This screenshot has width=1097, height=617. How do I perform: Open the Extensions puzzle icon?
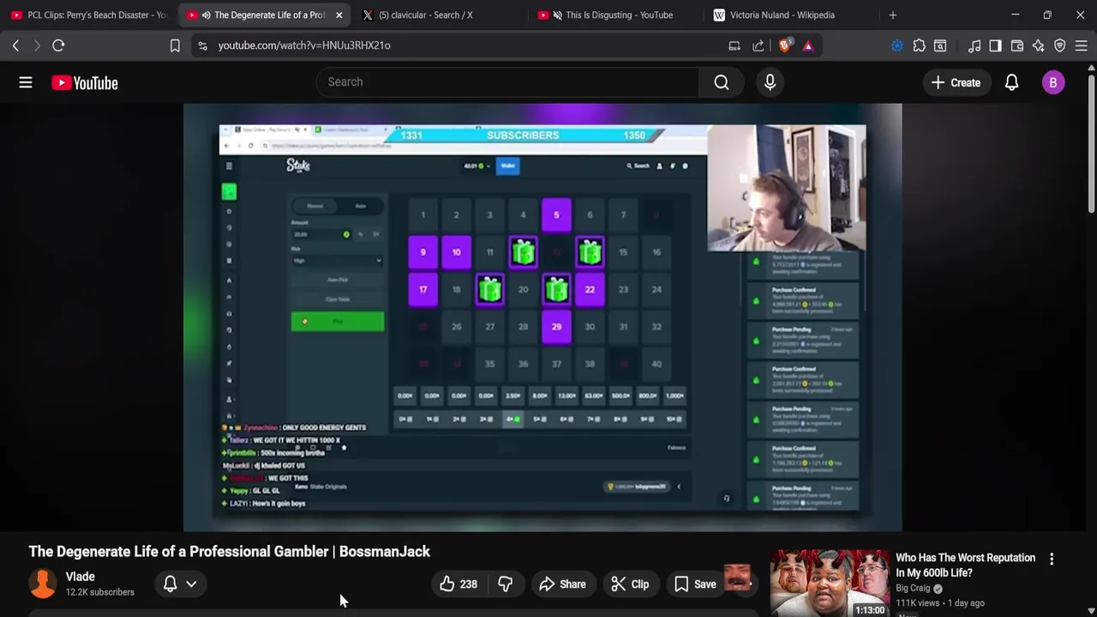click(919, 45)
